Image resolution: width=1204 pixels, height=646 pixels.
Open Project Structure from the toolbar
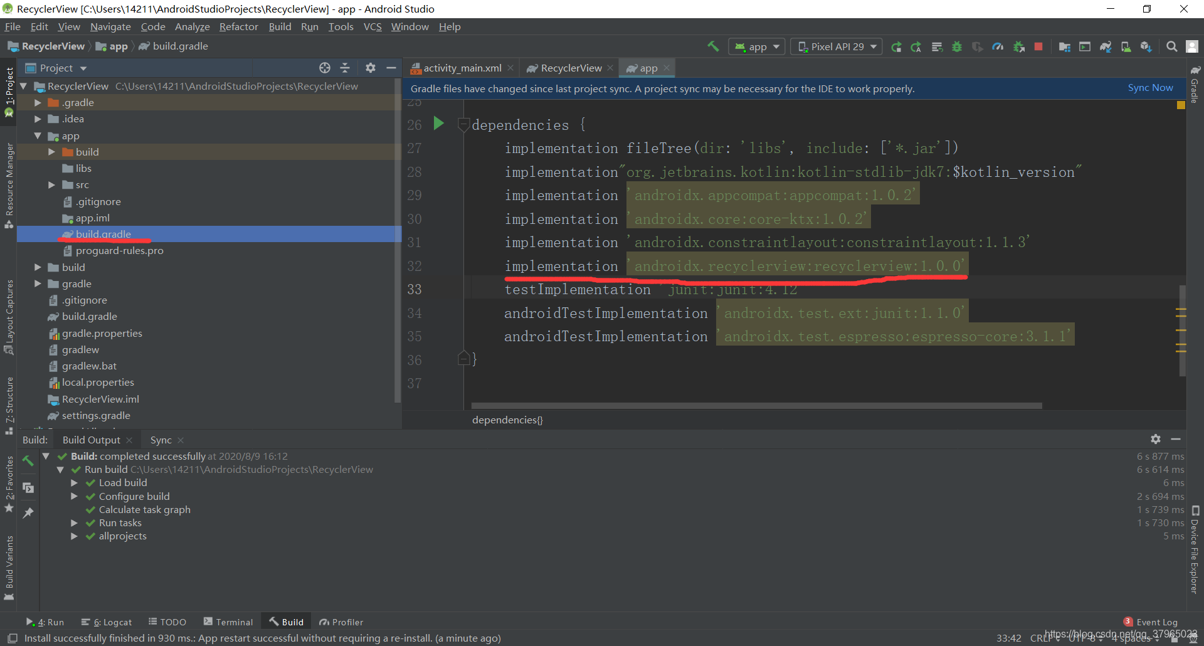[1065, 47]
